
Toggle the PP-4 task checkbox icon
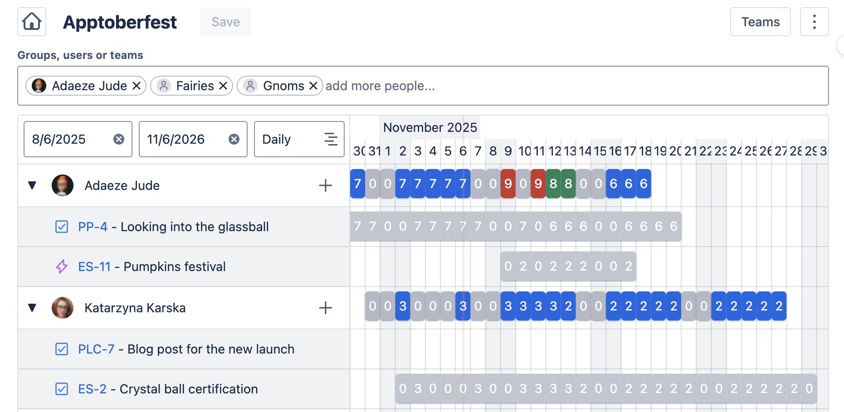[x=62, y=227]
